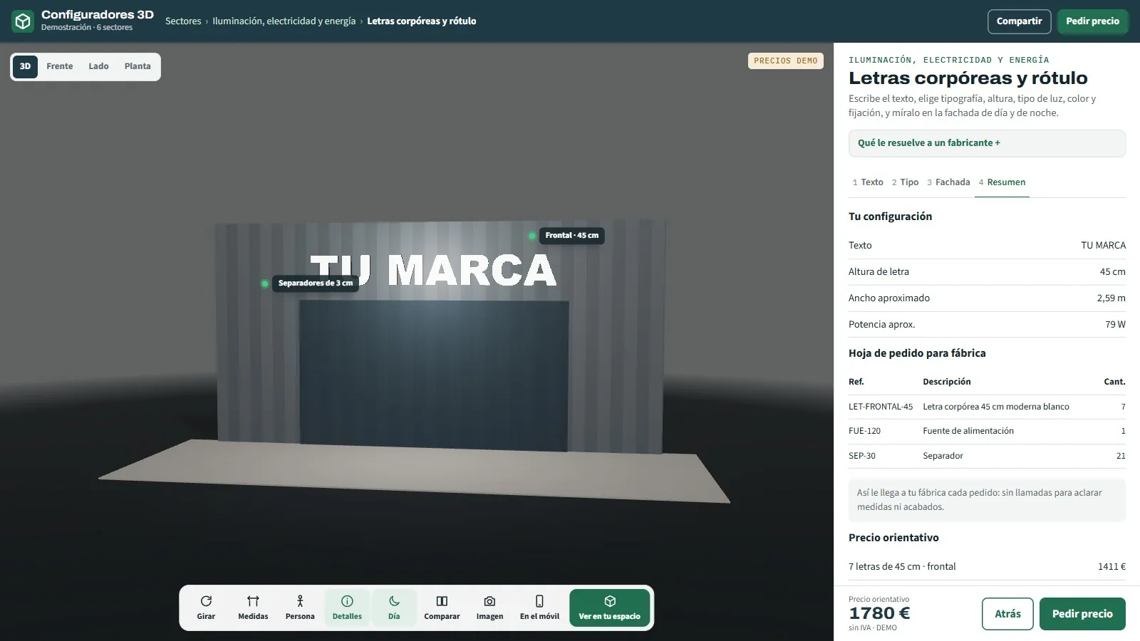Click the 2,59 m width value

(x=1111, y=298)
